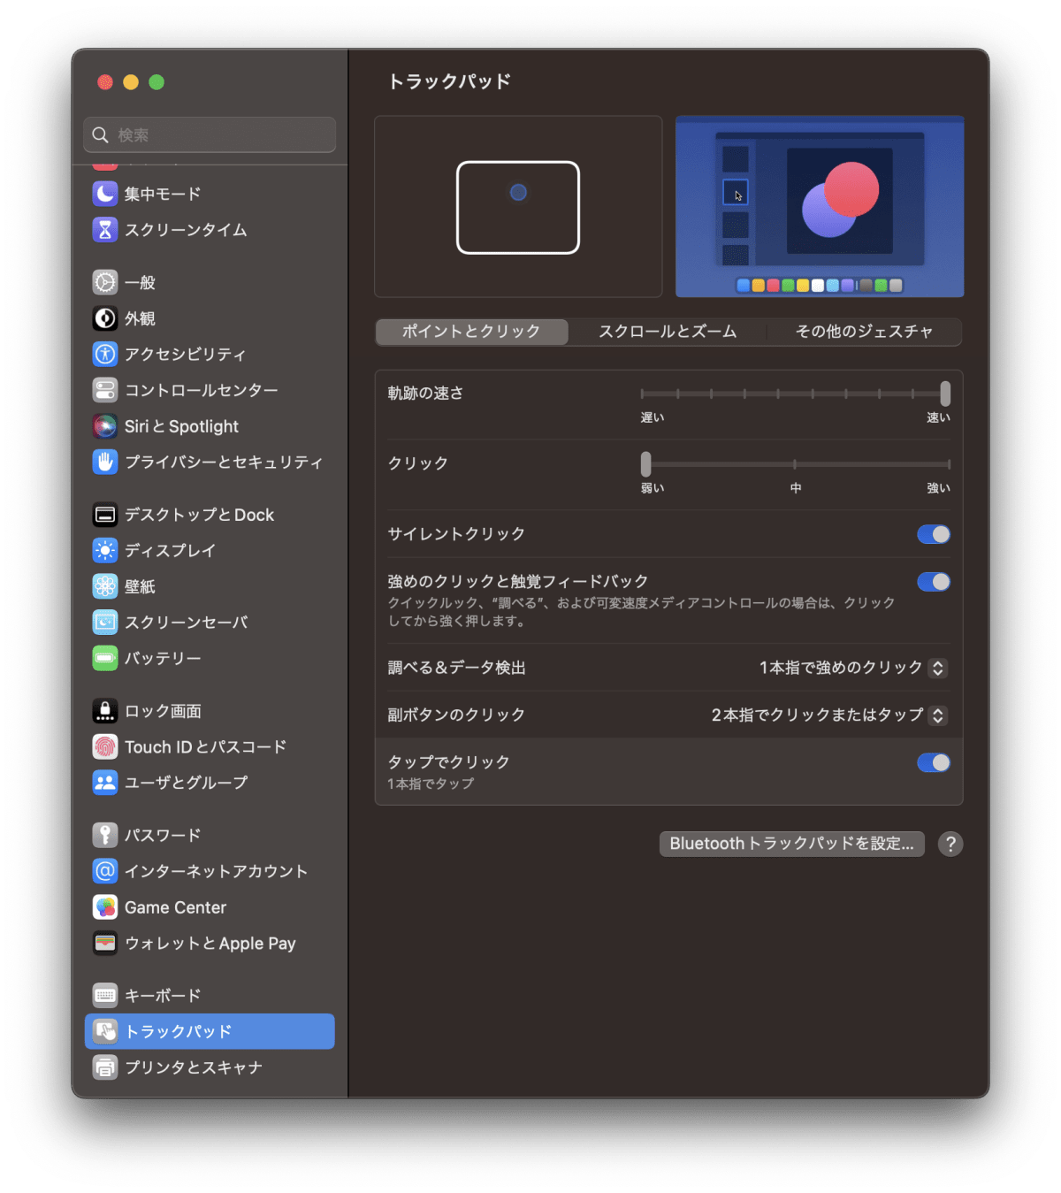Click the Touch ID fingerprint icon
Image resolution: width=1061 pixels, height=1193 pixels.
point(105,747)
